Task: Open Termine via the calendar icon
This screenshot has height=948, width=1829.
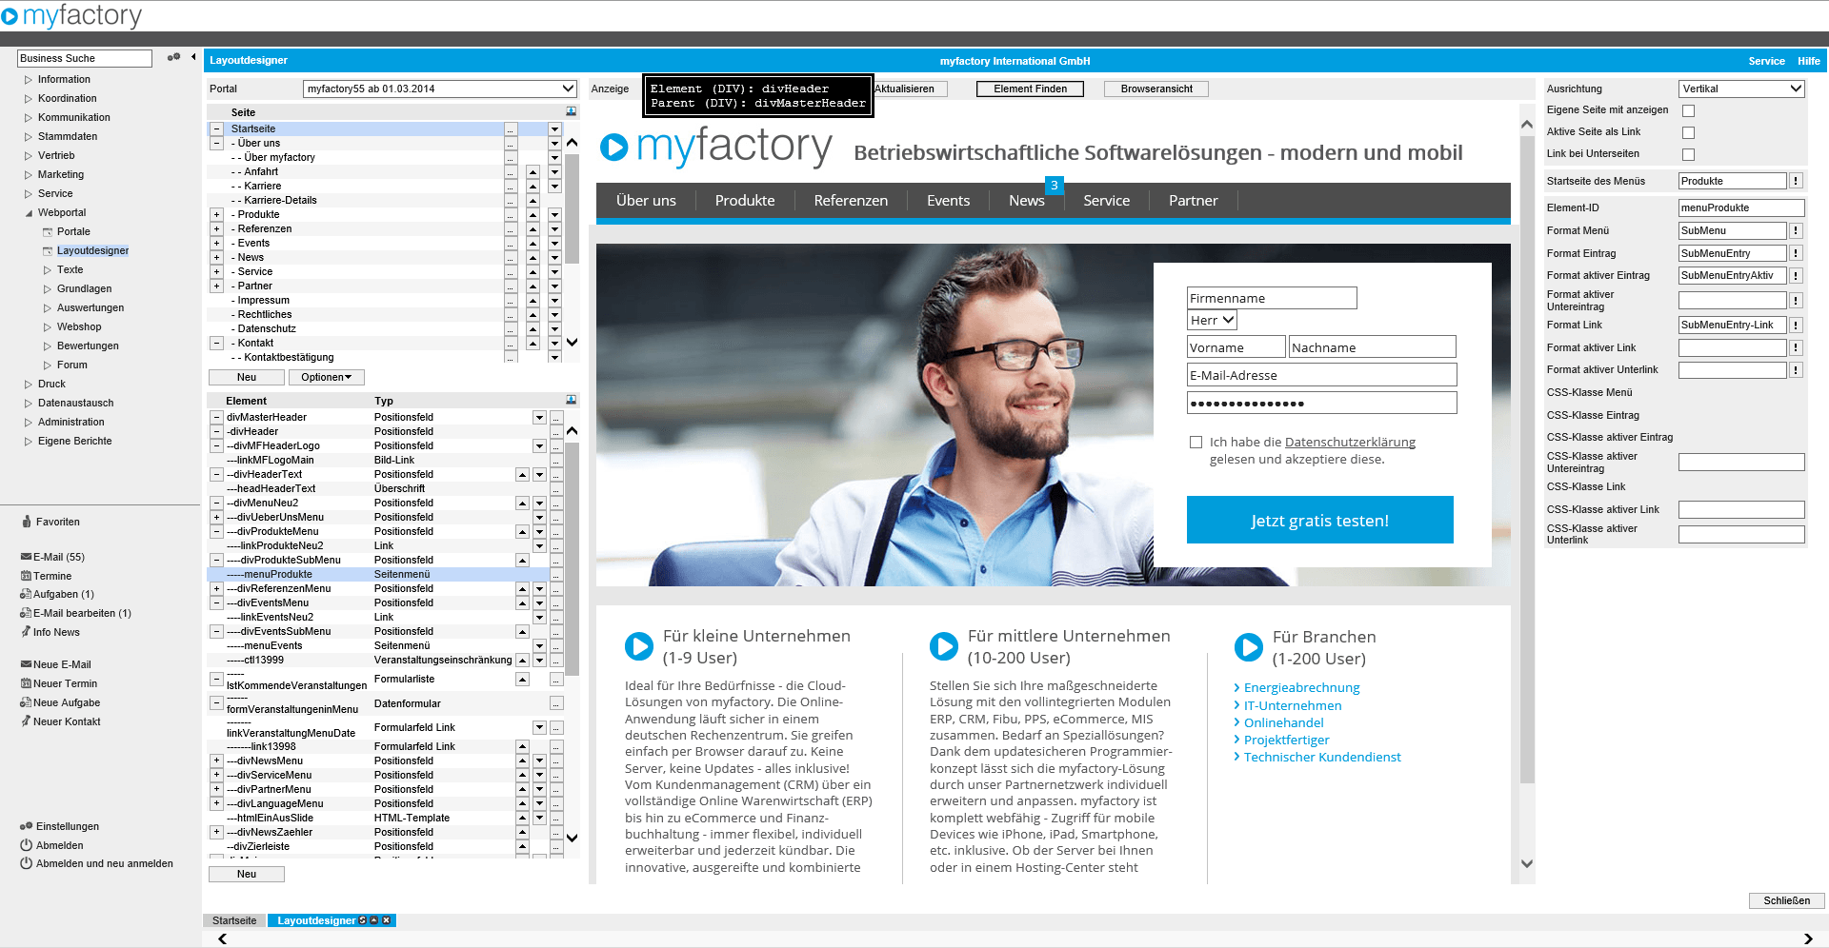Action: [26, 576]
